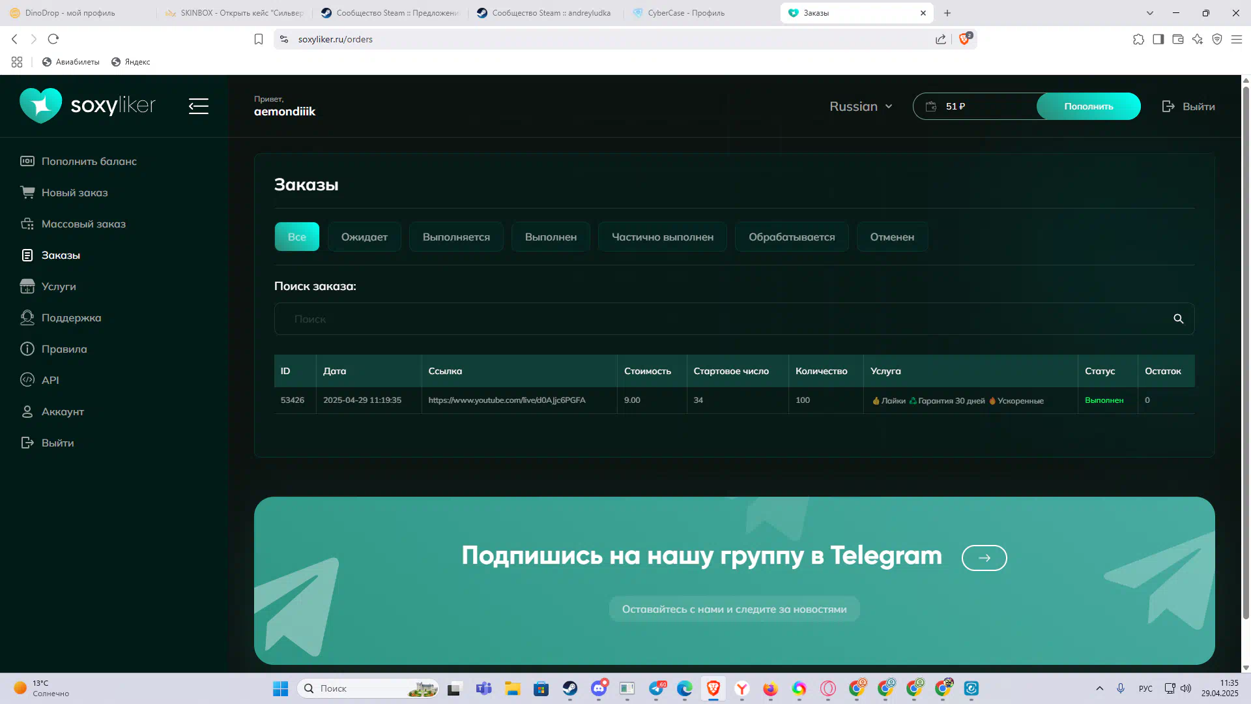Click the page vertical scrollbar
This screenshot has width=1251, height=704.
click(x=1246, y=352)
